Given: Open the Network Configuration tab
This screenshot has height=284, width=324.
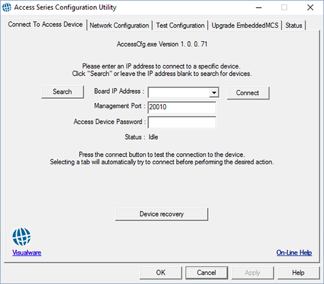Looking at the screenshot, I should [x=119, y=25].
